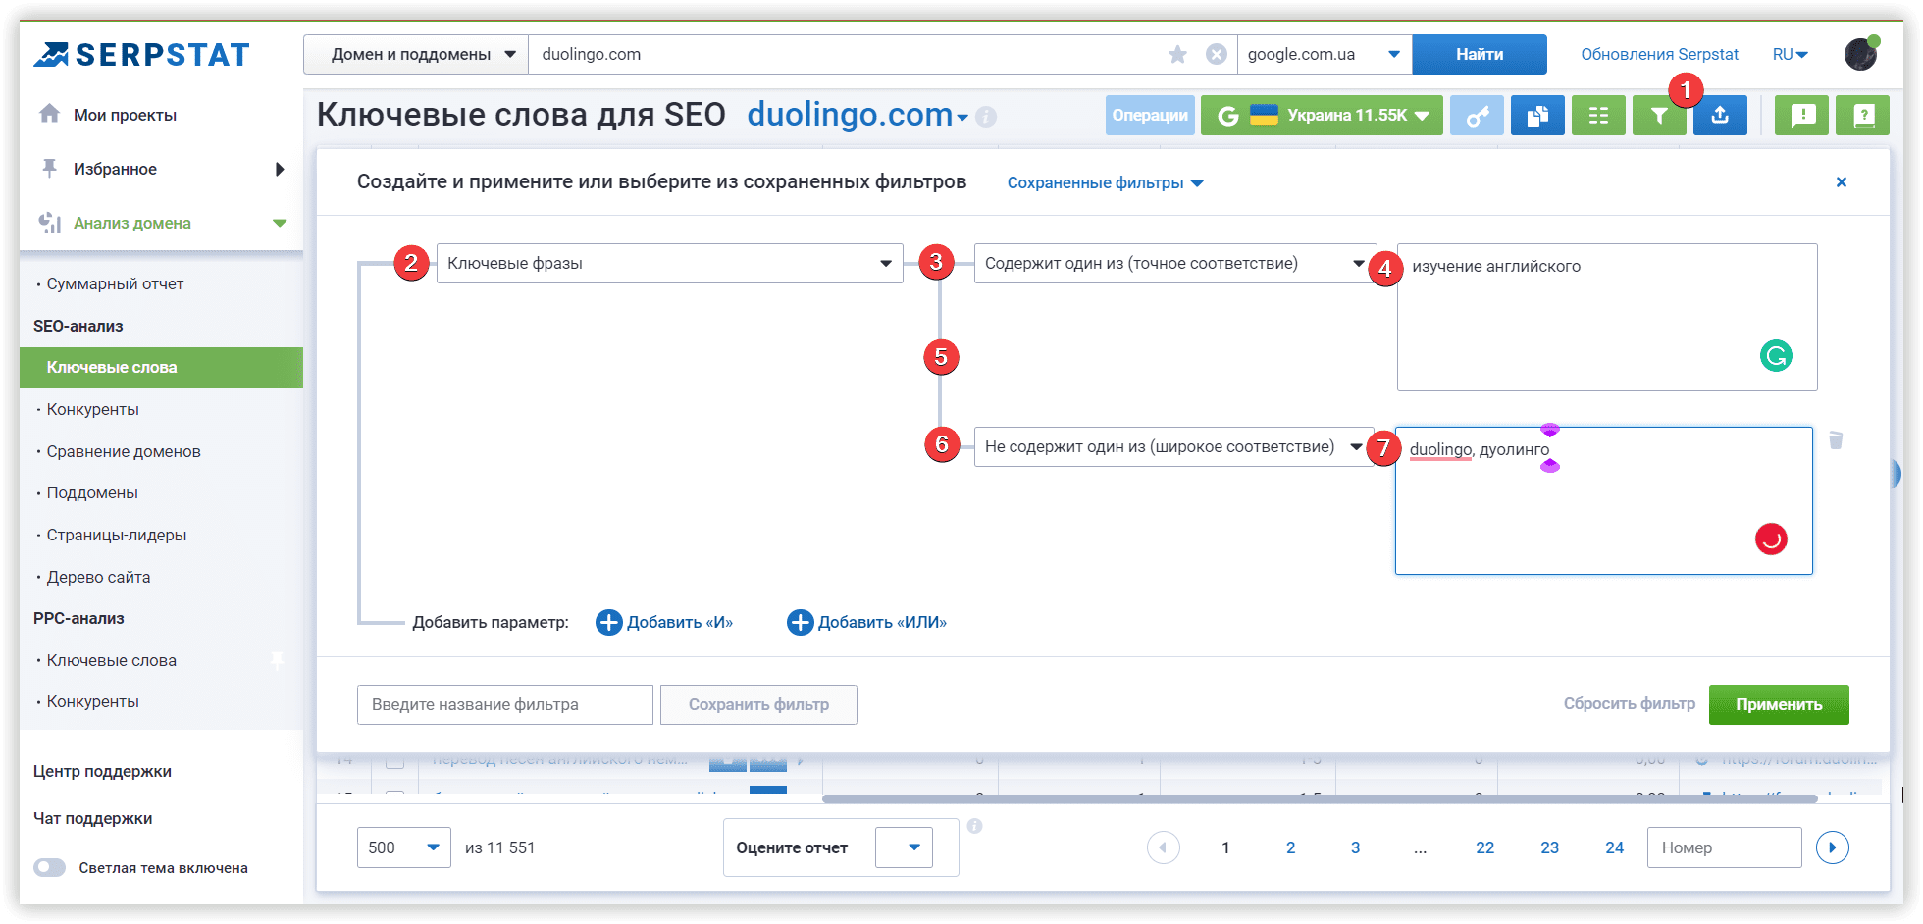Click info icon near Оцените отчет
This screenshot has width=1923, height=924.
click(x=974, y=826)
